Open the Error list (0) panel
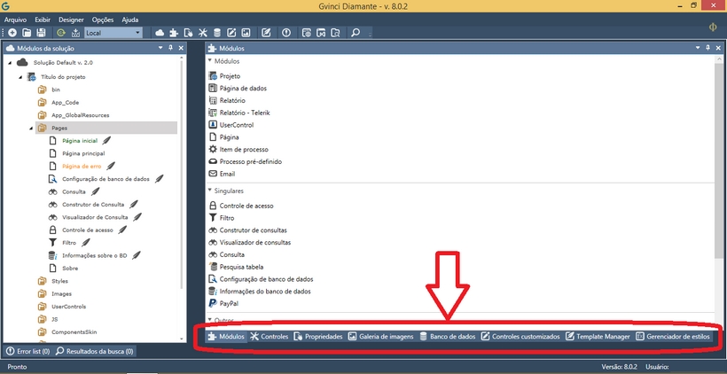 click(27, 352)
